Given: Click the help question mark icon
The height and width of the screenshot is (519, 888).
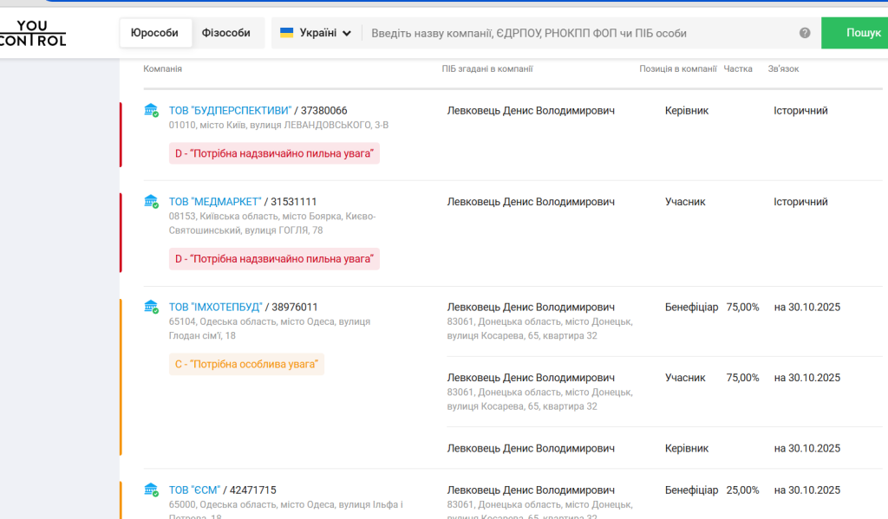Looking at the screenshot, I should [805, 33].
